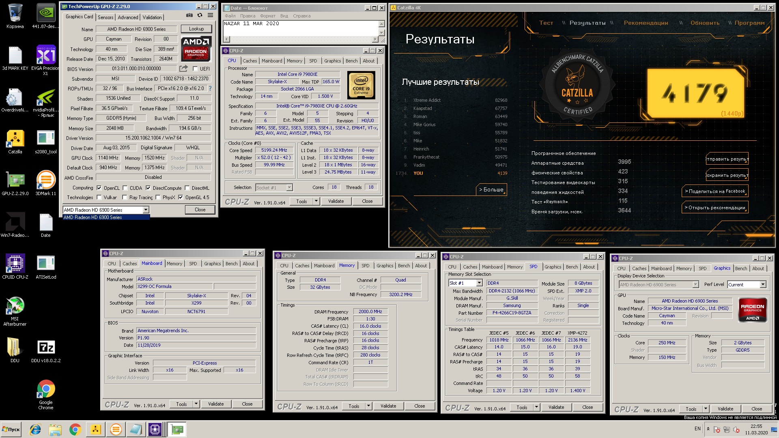Click the EN language indicator in tray
Viewport: 779px width, 438px height.
pyautogui.click(x=697, y=429)
